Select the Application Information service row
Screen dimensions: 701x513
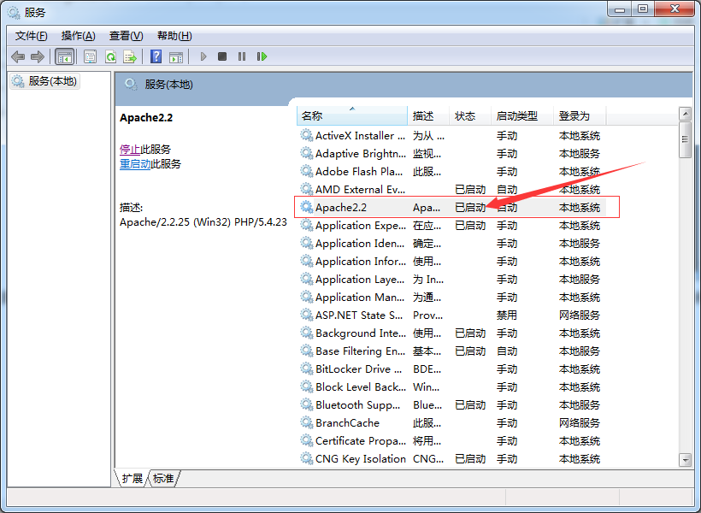[452, 261]
